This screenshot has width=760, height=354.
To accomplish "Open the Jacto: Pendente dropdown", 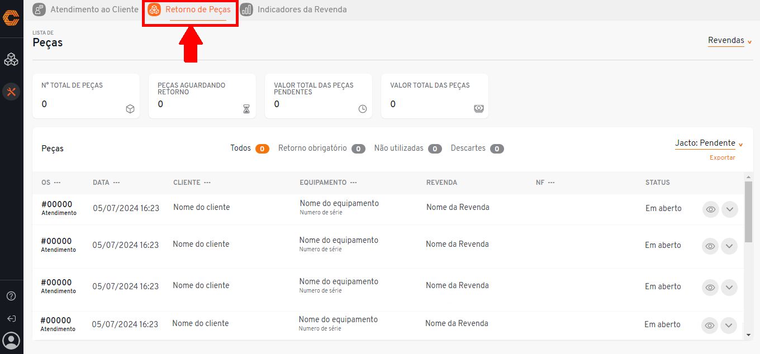I will pos(709,143).
